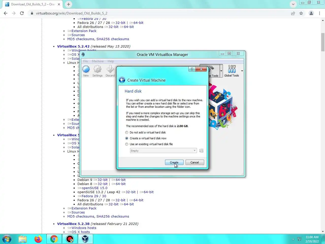325x244 pixels.
Task: Reload the page in Chrome
Action: 22,13
